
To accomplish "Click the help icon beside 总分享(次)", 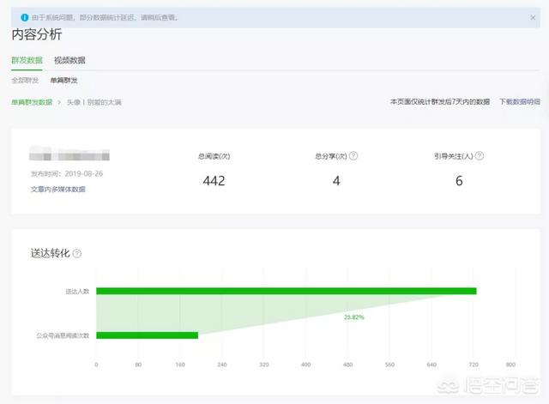I will coord(353,156).
